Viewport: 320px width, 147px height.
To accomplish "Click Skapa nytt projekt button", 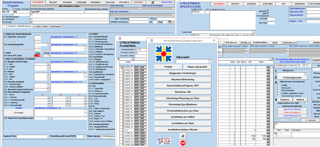I will (197, 67).
